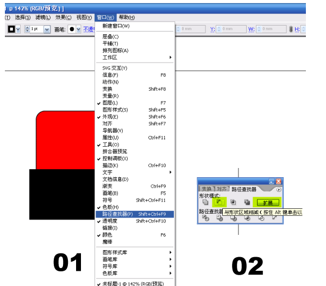Open the stroke color dropdown arrow
Image resolution: width=326 pixels, height=286 pixels.
coord(18,29)
